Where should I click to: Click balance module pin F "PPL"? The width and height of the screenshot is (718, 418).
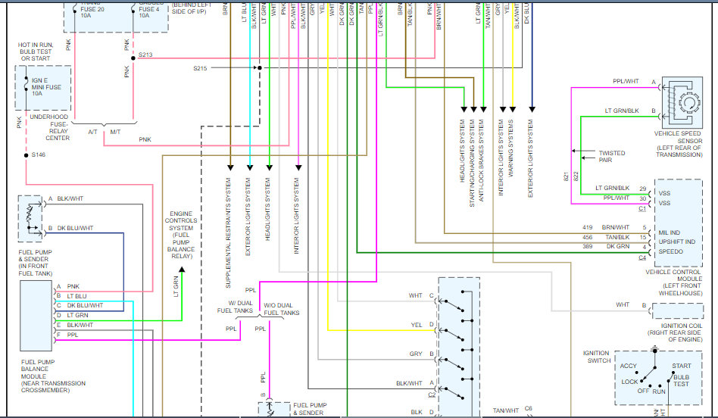(x=67, y=335)
